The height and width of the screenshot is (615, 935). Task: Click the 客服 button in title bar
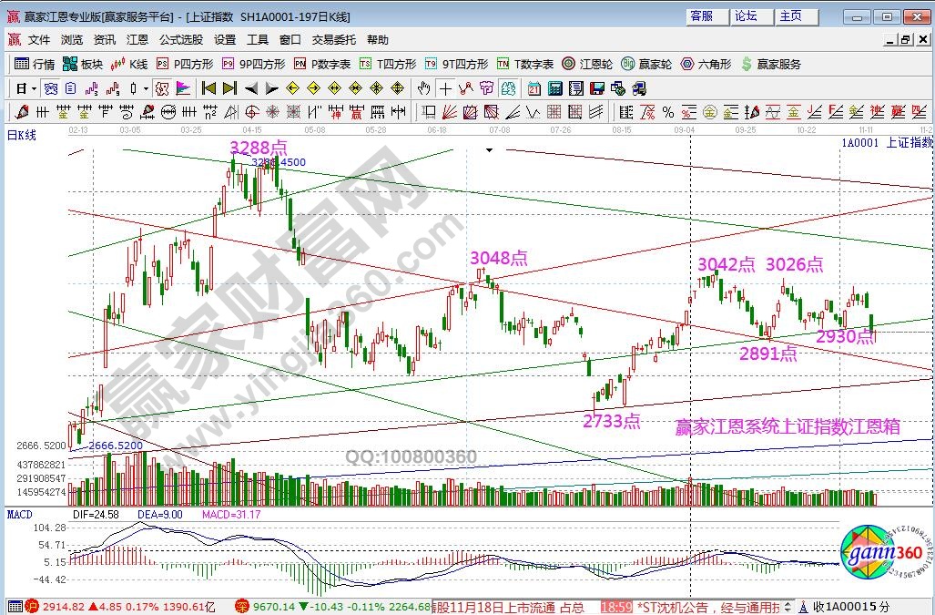(701, 16)
